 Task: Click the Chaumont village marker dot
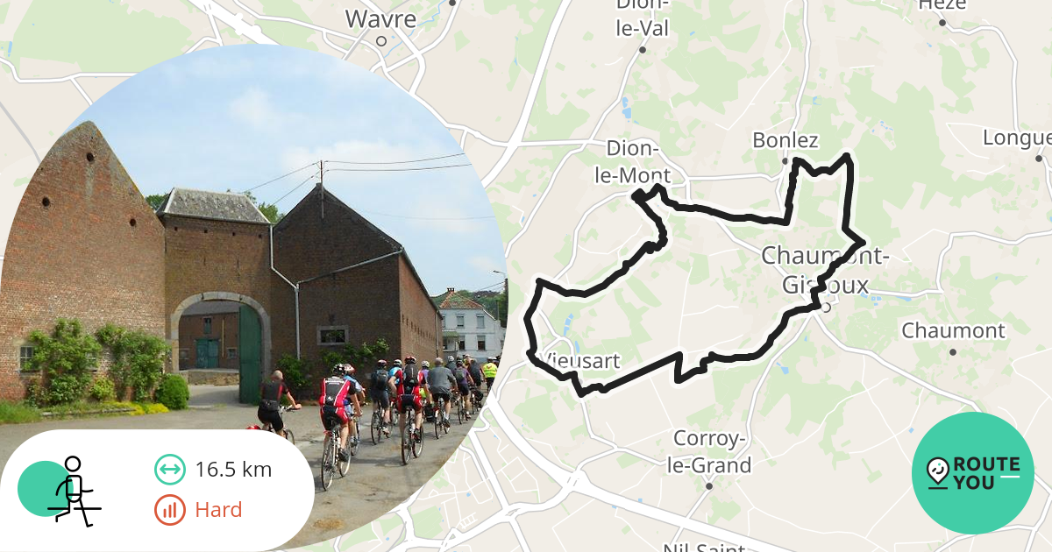(x=953, y=351)
